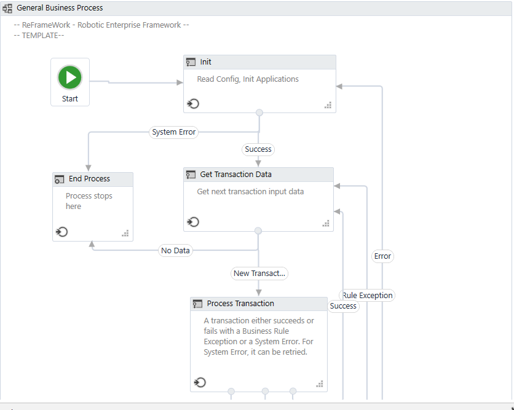Select the Rule Exception transition label
Image resolution: width=514 pixels, height=410 pixels.
pyautogui.click(x=367, y=295)
